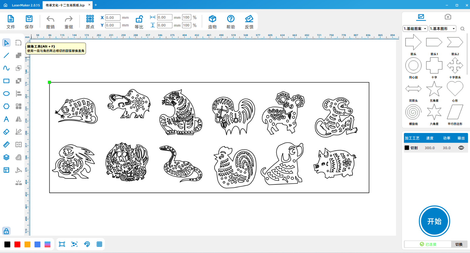Click the 切换 switch button

coord(459,244)
